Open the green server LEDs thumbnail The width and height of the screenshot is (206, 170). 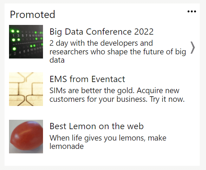pos(26,42)
